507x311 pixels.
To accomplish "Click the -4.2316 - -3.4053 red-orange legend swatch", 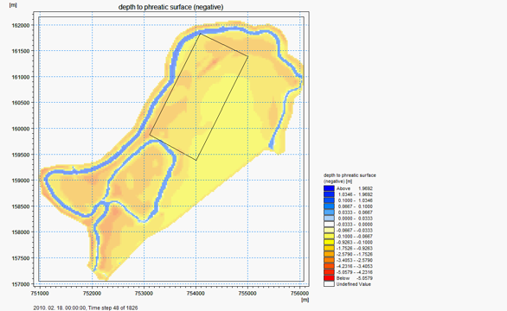I will coord(329,266).
